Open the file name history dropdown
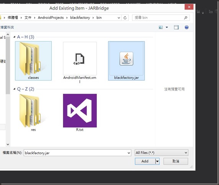The width and height of the screenshot is (219, 185). (x=128, y=153)
